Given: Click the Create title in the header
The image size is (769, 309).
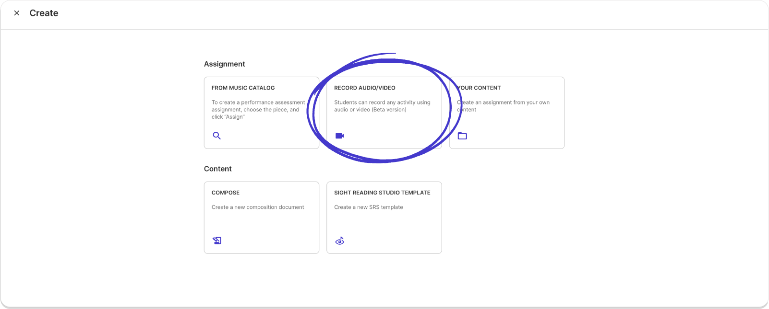Looking at the screenshot, I should 44,13.
